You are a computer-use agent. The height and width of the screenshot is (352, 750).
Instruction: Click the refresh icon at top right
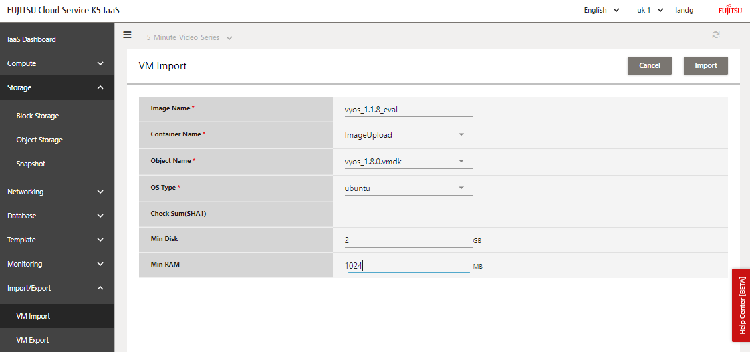coord(716,35)
